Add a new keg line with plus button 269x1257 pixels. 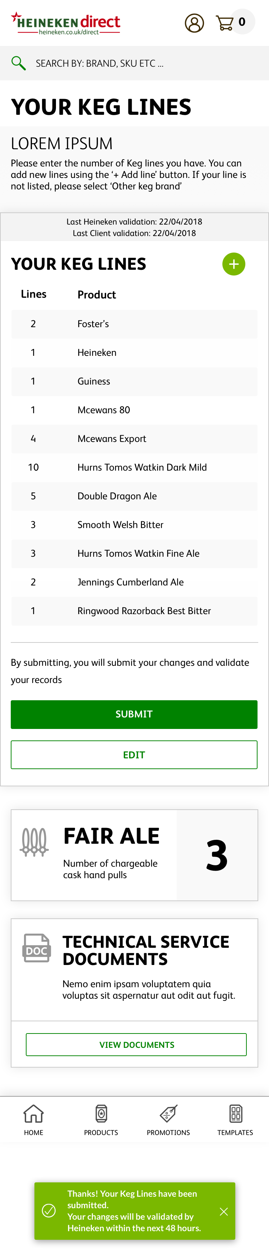click(x=234, y=264)
